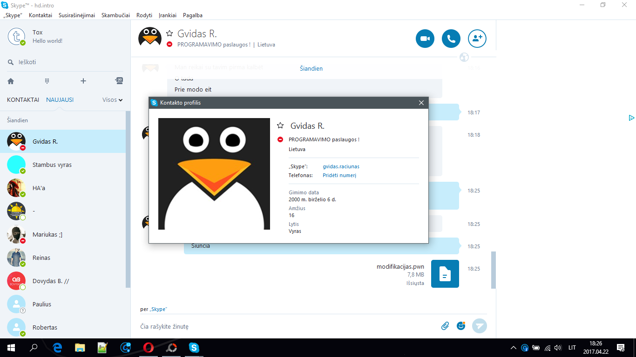Toggle favorite star in conversation header

pos(169,33)
